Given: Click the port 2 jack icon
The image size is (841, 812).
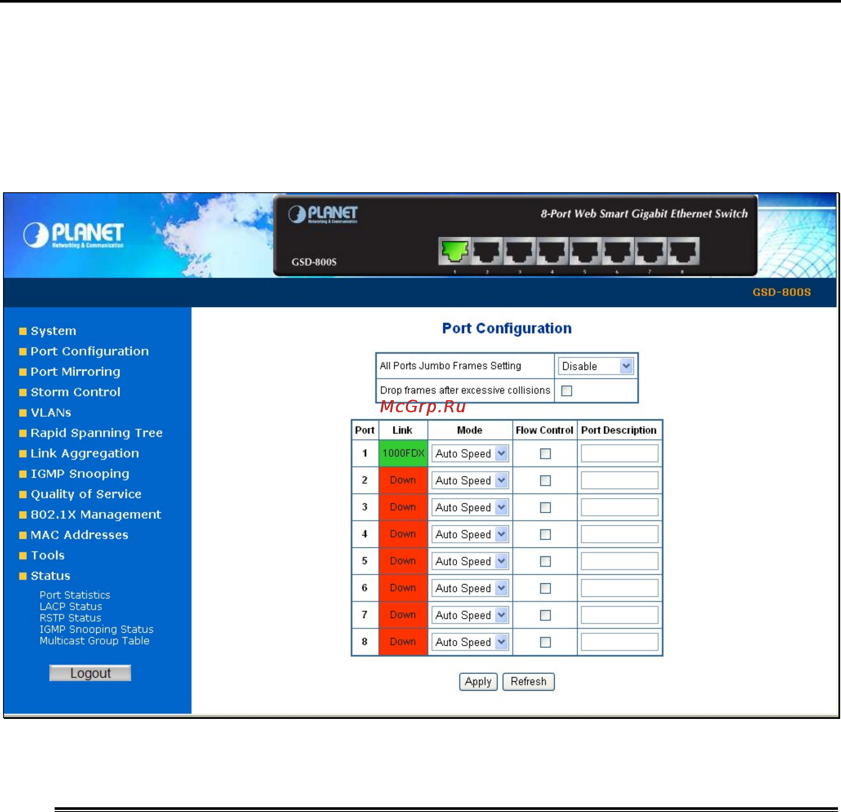Looking at the screenshot, I should (x=487, y=251).
